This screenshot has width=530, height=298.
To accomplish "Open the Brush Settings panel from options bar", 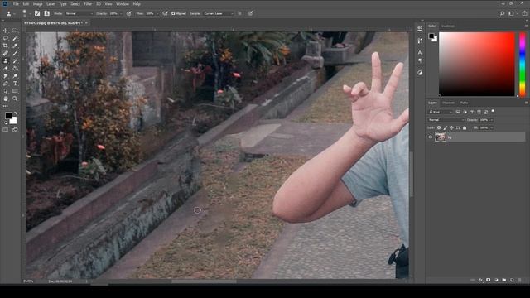I will click(x=37, y=13).
